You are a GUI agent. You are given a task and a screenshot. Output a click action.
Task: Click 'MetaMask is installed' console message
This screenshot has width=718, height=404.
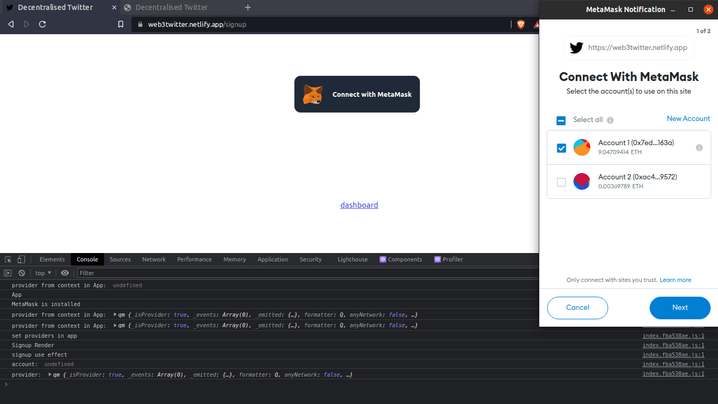click(x=46, y=304)
